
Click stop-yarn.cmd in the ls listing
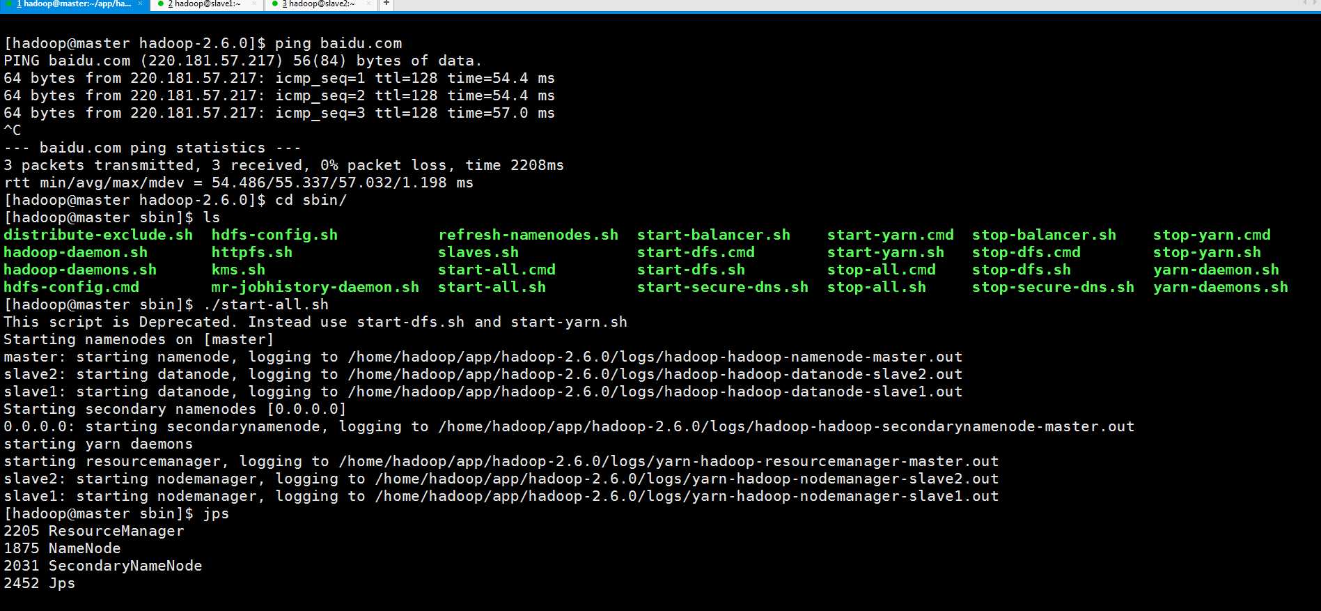pyautogui.click(x=1212, y=235)
